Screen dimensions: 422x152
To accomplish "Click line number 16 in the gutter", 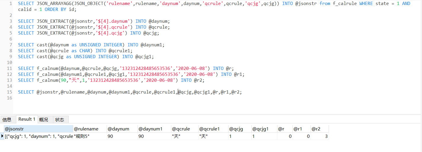I will click(9, 98).
